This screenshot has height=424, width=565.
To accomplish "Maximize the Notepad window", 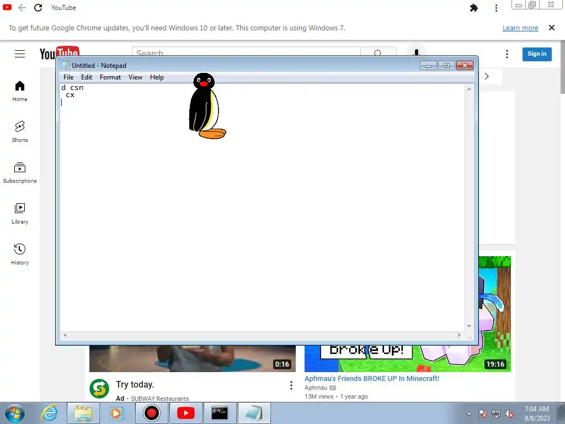I will [446, 66].
